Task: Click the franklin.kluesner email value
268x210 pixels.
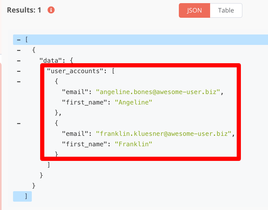Action: point(164,133)
